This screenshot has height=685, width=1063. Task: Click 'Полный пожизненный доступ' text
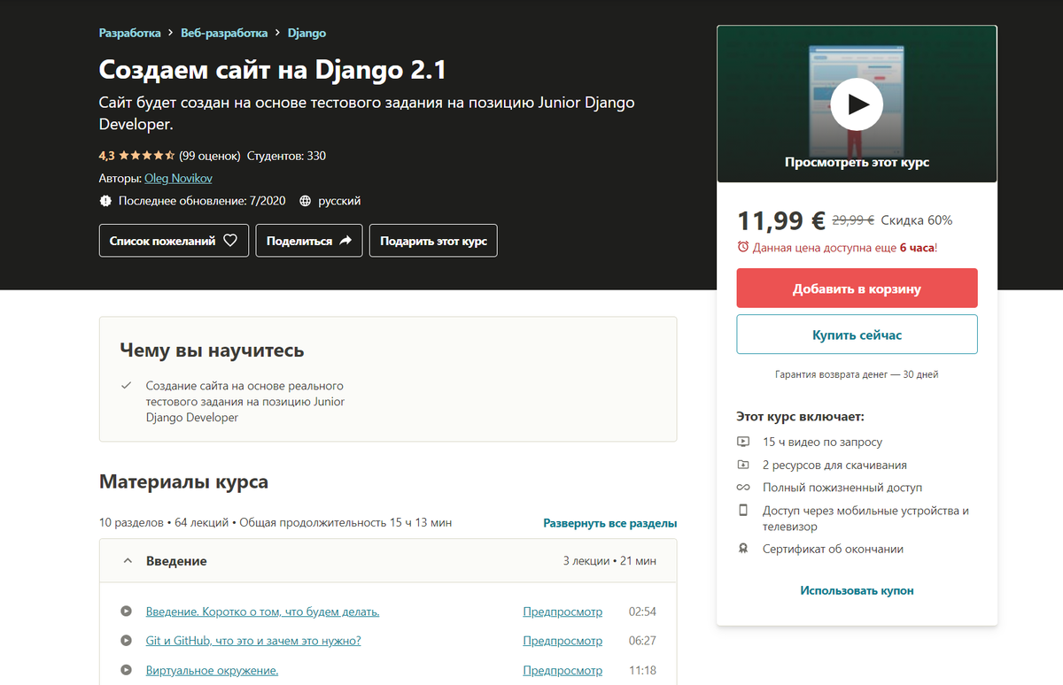(x=842, y=488)
